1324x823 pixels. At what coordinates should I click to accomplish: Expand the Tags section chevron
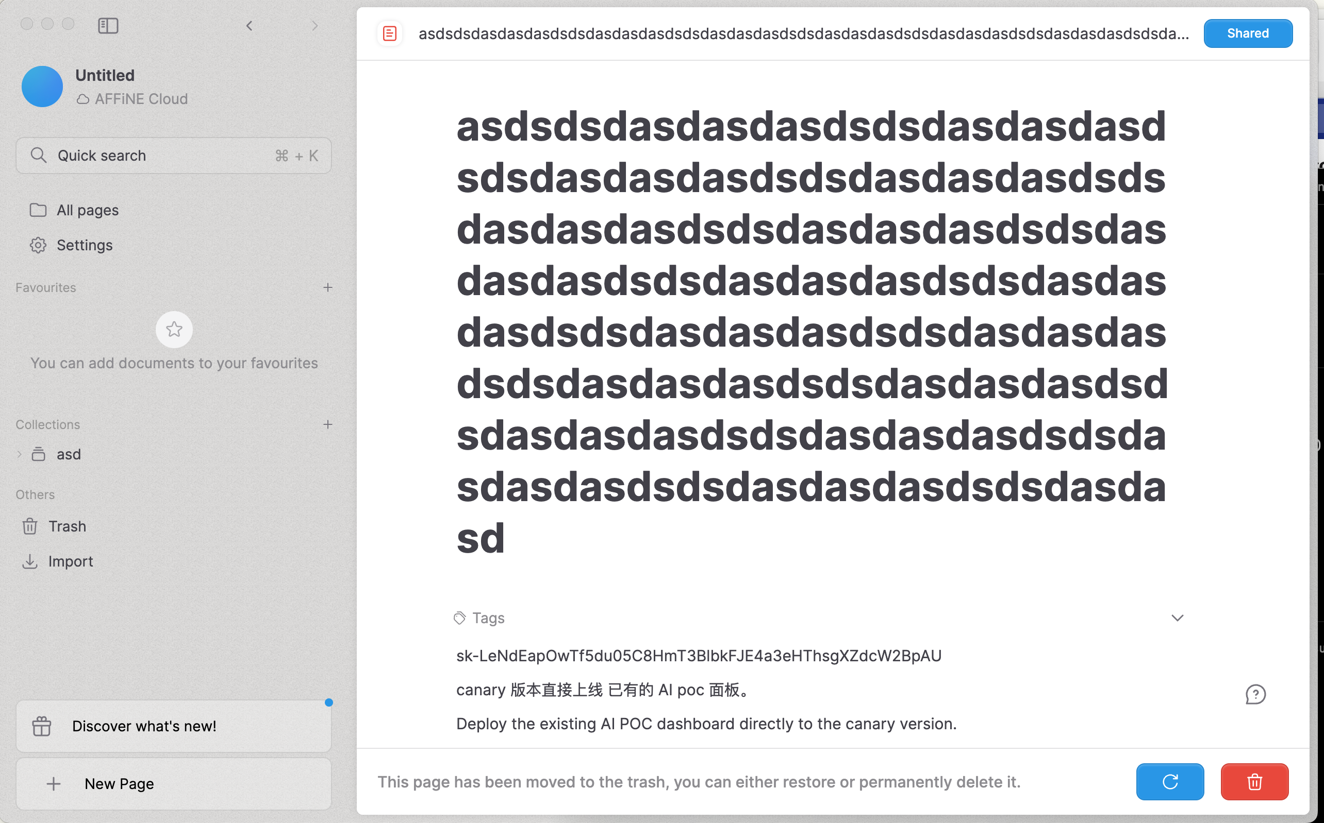coord(1178,618)
